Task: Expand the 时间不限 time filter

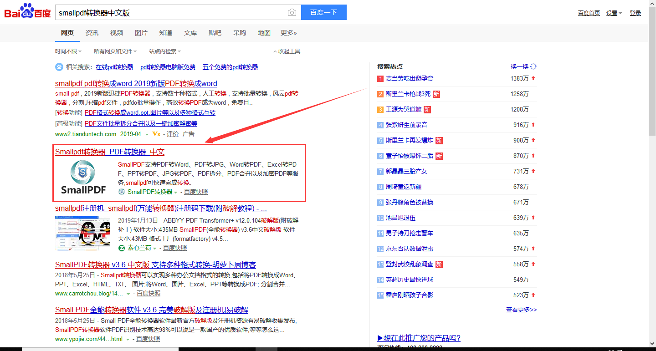Action: click(x=68, y=51)
